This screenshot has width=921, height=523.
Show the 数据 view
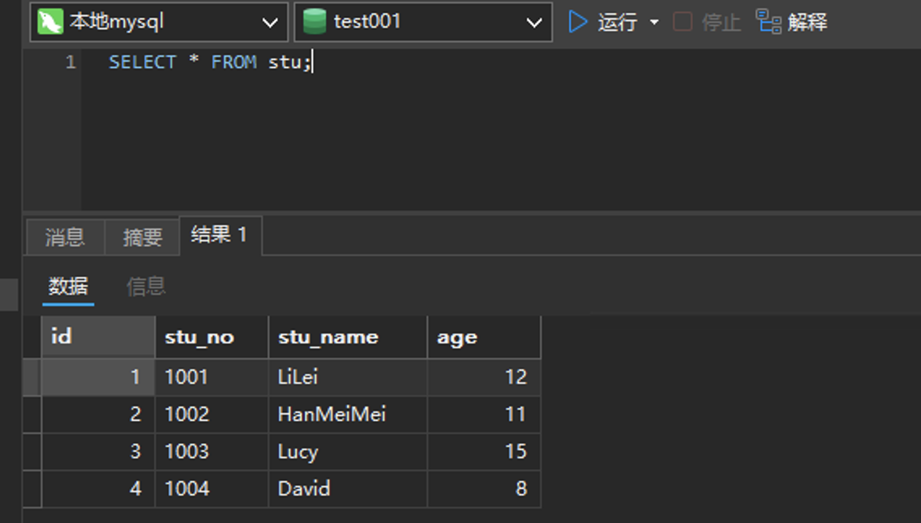[x=68, y=286]
